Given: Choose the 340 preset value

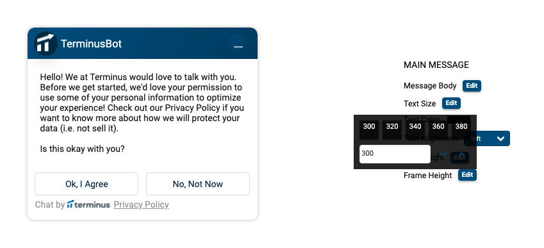Looking at the screenshot, I should 415,129.
